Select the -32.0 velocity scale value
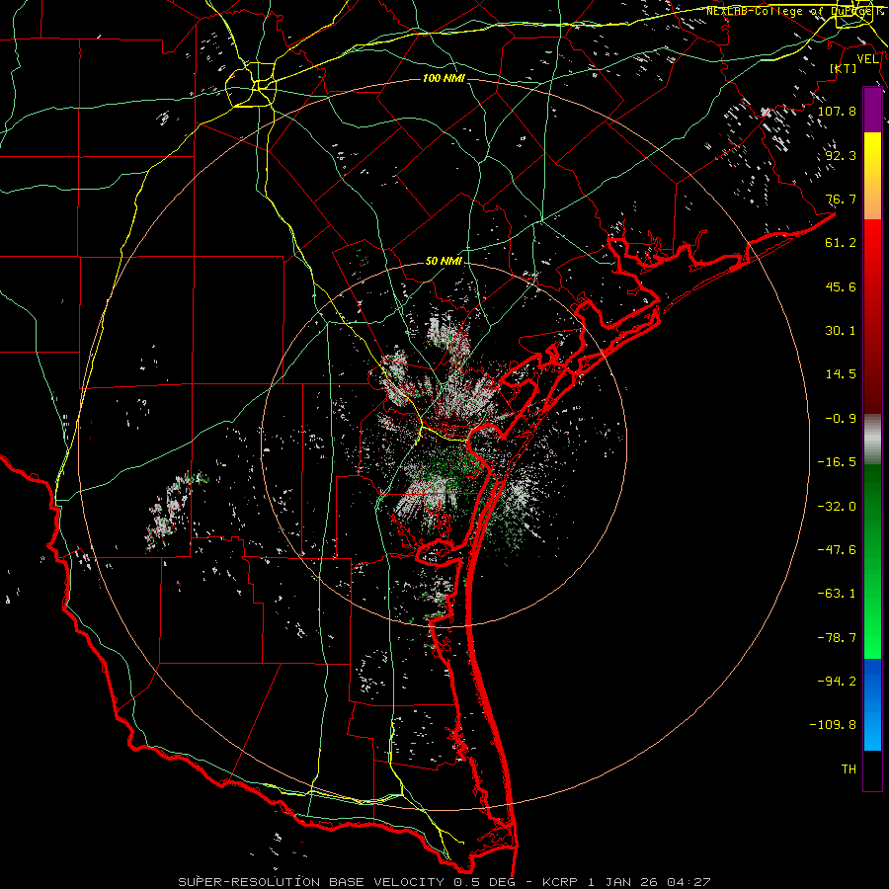The image size is (889, 889). [837, 507]
